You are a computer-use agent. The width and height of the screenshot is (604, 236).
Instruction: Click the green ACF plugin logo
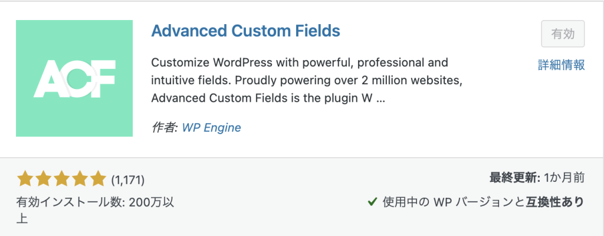(x=74, y=78)
